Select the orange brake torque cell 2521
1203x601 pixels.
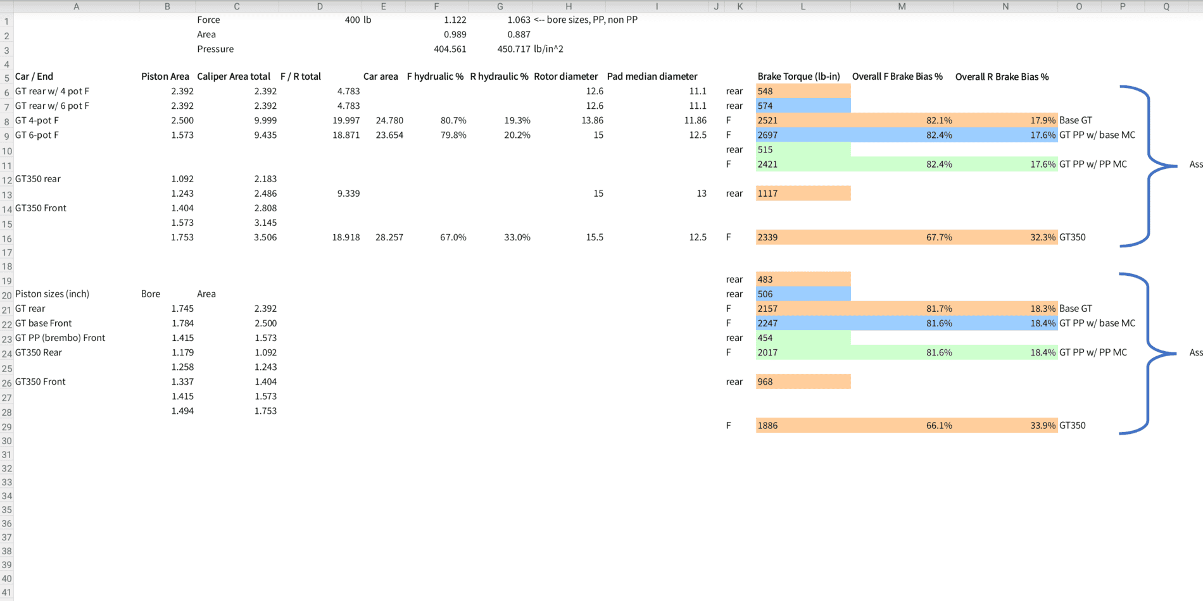coord(803,120)
